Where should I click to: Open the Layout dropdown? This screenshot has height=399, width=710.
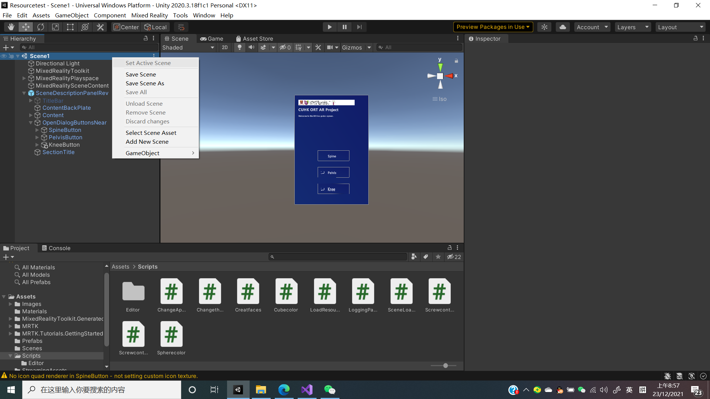680,27
